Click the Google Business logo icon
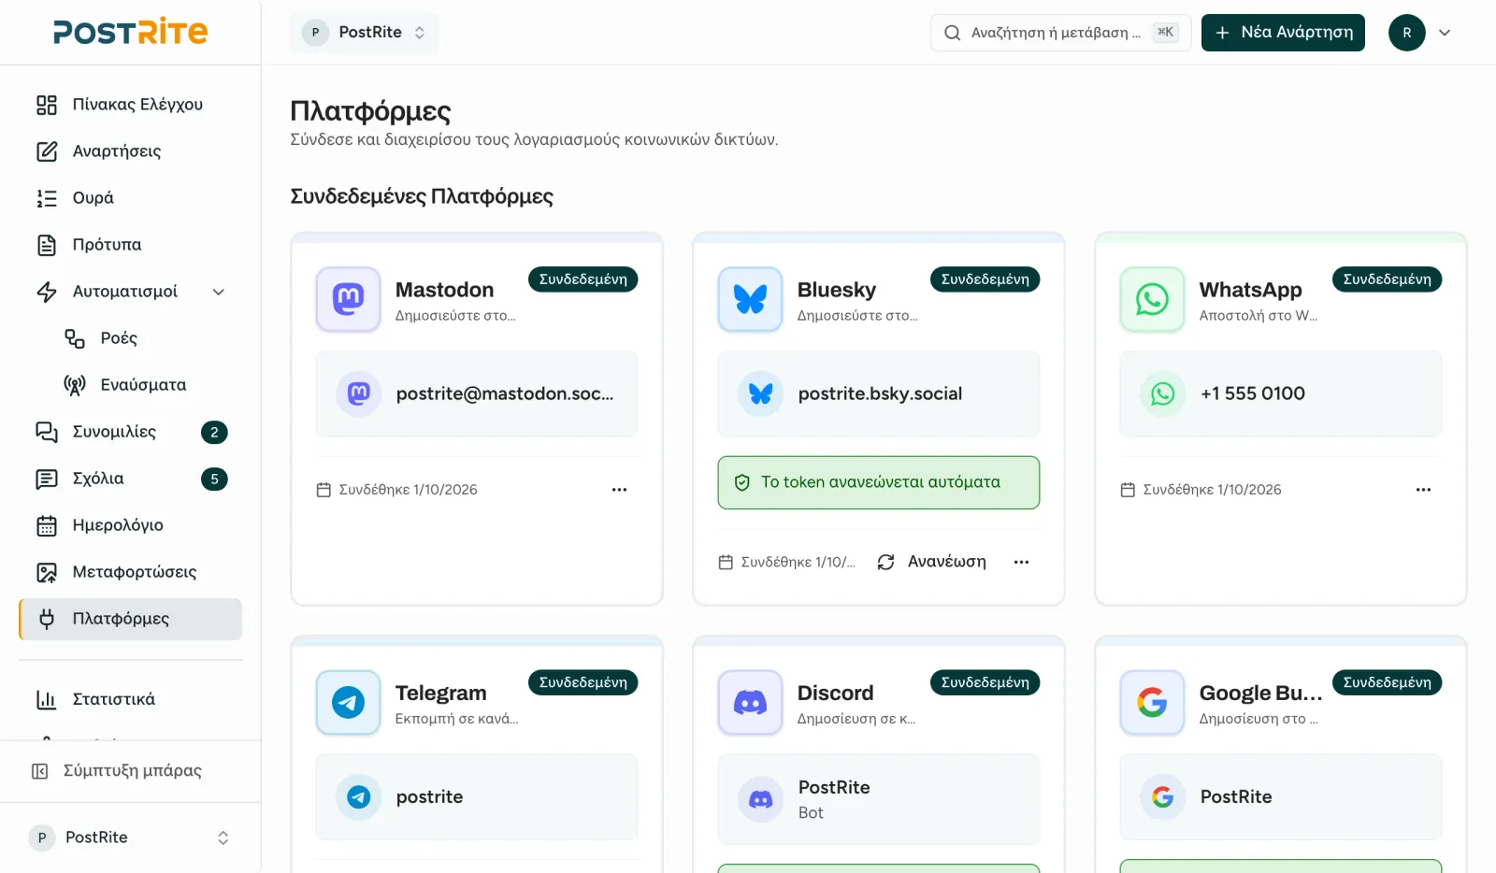Screen dimensions: 1496x873 pos(1152,702)
